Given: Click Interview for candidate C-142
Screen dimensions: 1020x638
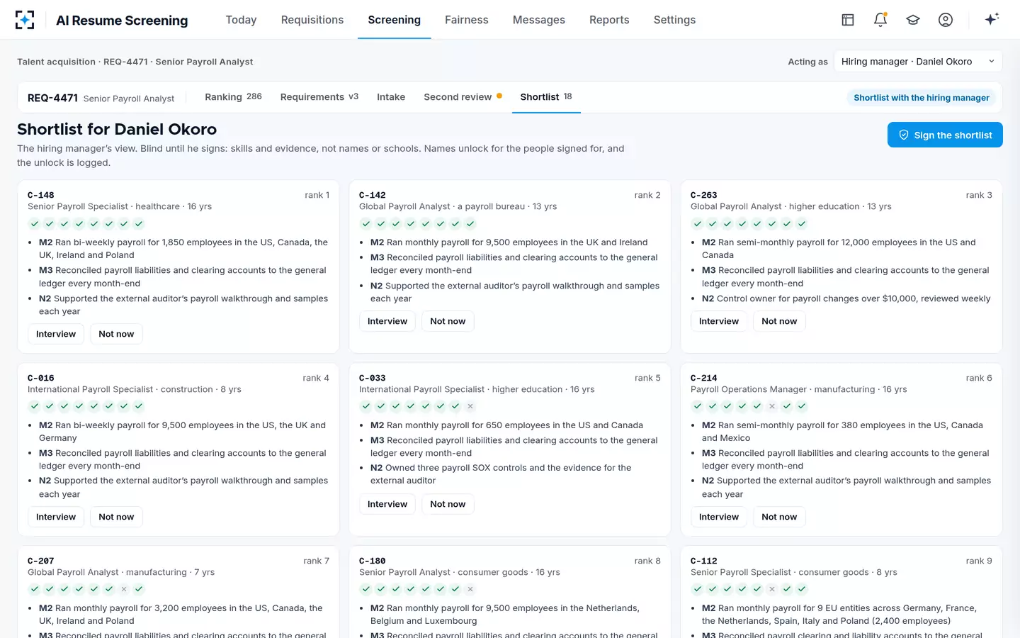Looking at the screenshot, I should pyautogui.click(x=387, y=321).
